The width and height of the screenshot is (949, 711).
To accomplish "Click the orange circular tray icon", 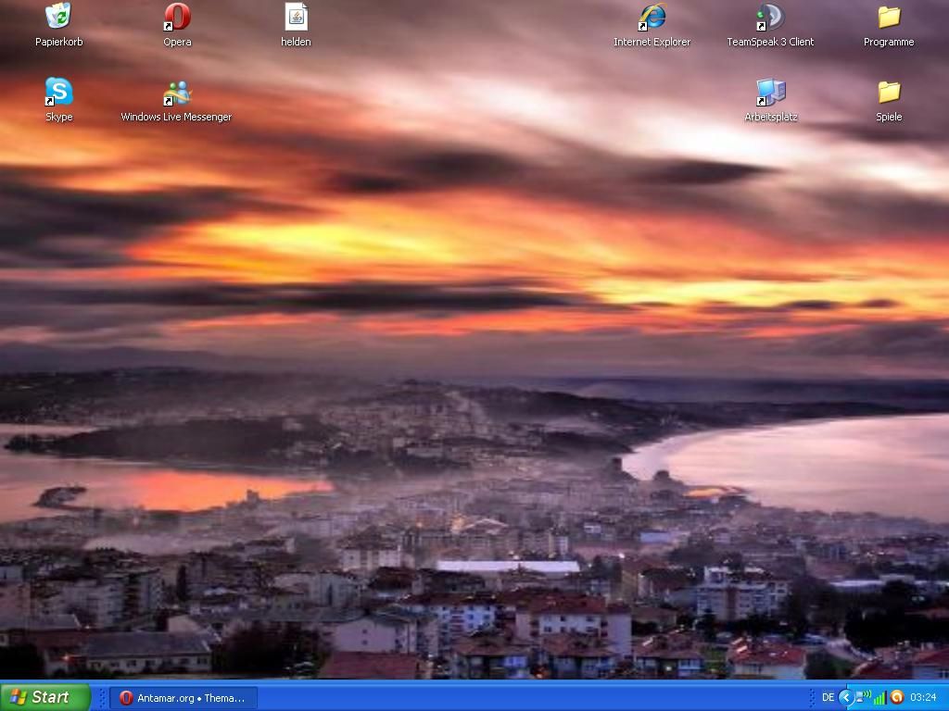I will pyautogui.click(x=896, y=698).
